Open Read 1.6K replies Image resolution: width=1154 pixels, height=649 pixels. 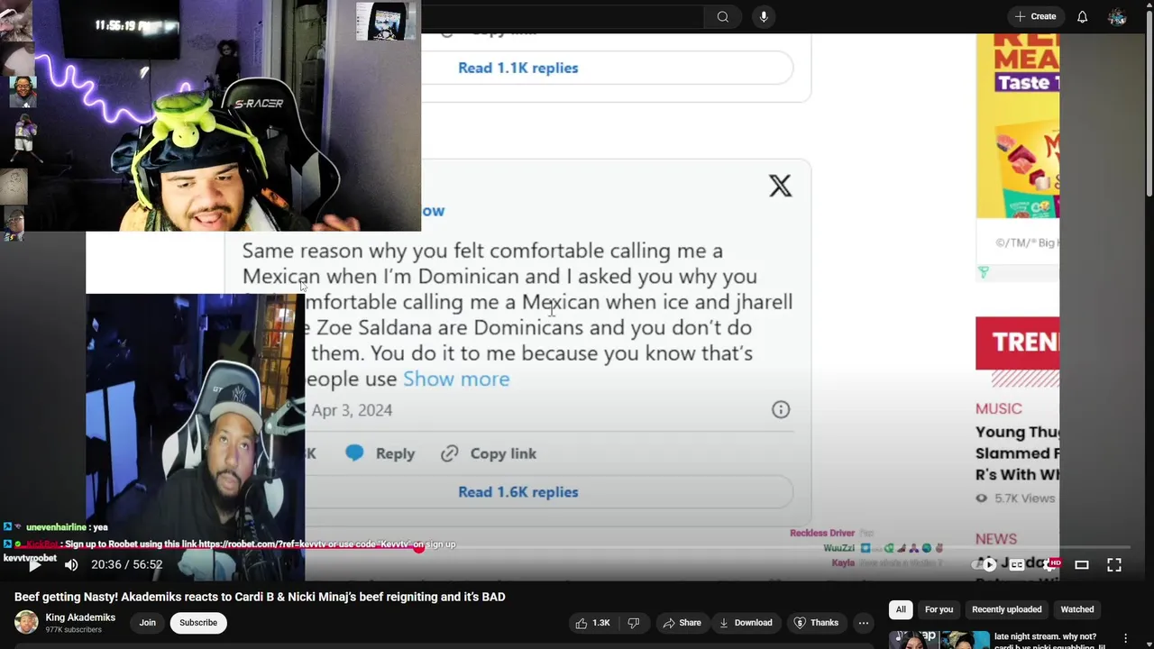click(x=517, y=492)
